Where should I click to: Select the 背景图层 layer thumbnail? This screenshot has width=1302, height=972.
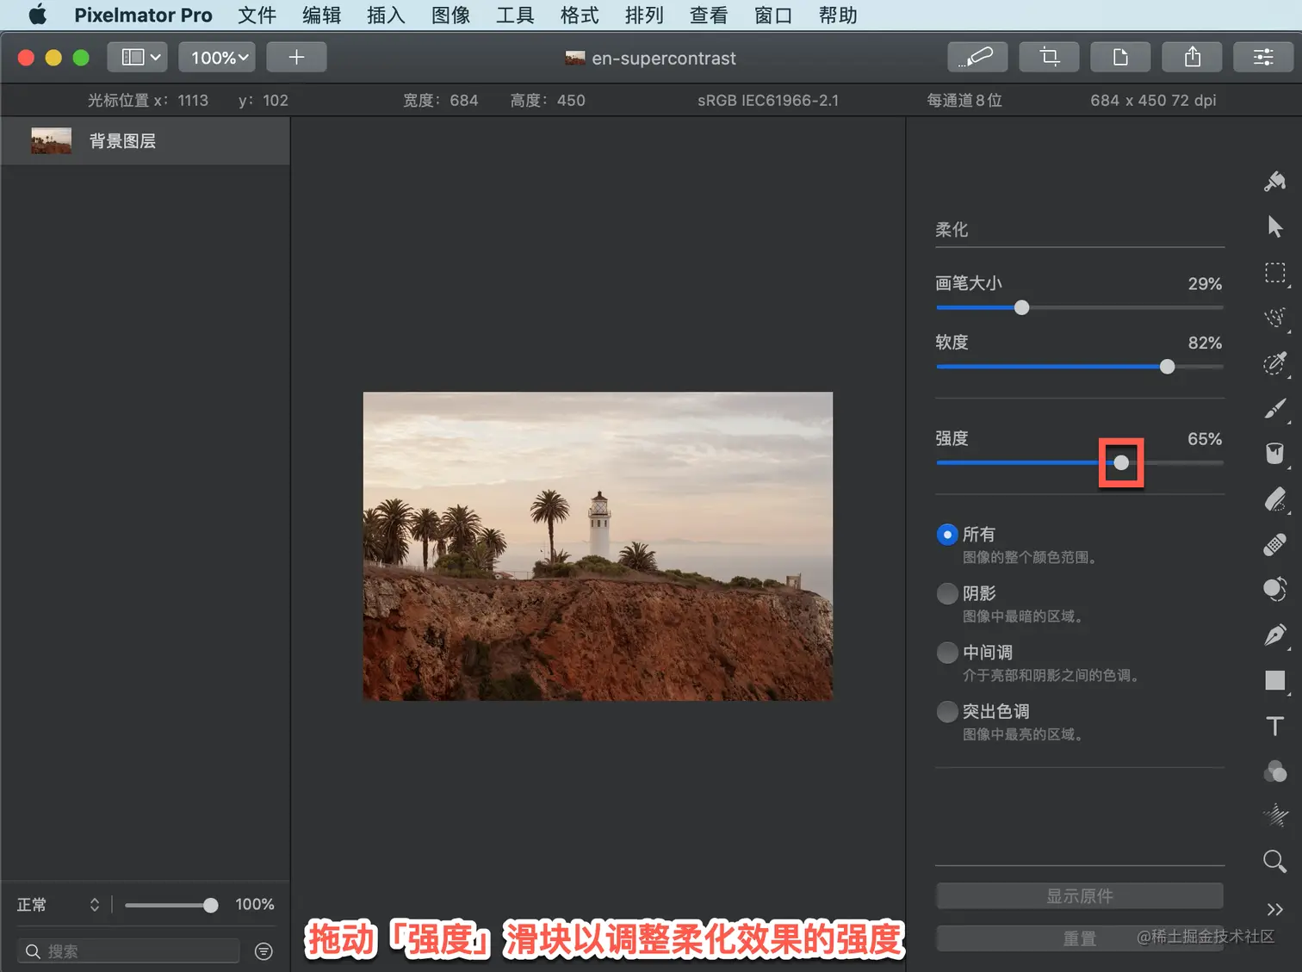51,141
